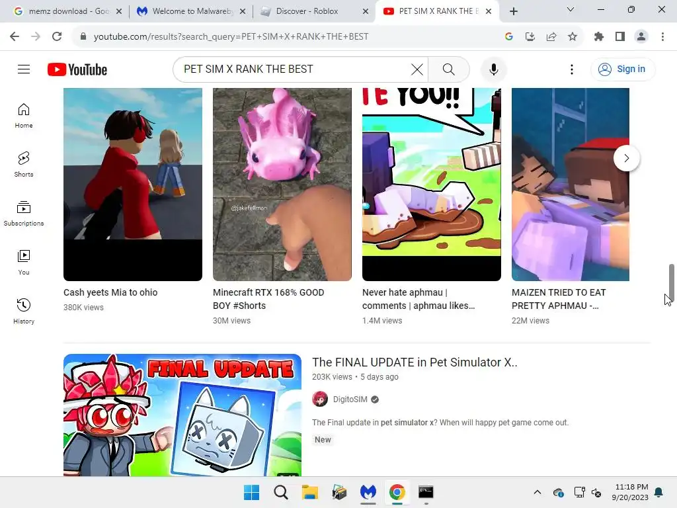Click the Google icon in the address bar
Screen dimensions: 677x508
(x=508, y=37)
